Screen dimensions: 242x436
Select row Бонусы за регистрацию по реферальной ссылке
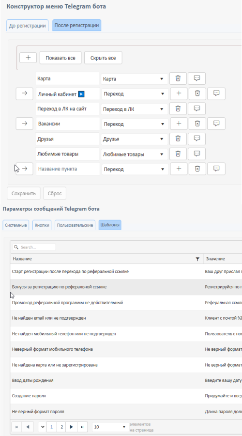(x=126, y=287)
